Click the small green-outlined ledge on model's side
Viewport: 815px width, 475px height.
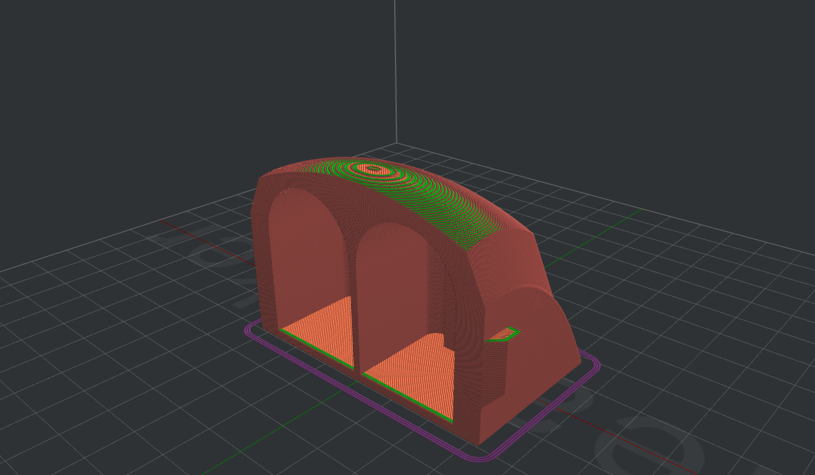(504, 334)
